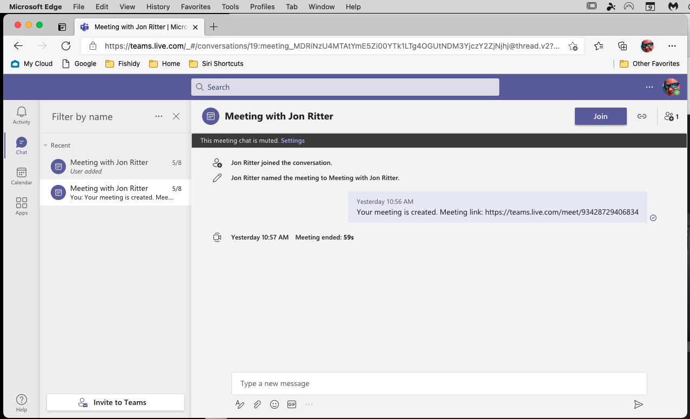Viewport: 690px width, 419px height.
Task: Show more messaging options ellipsis
Action: pyautogui.click(x=309, y=404)
